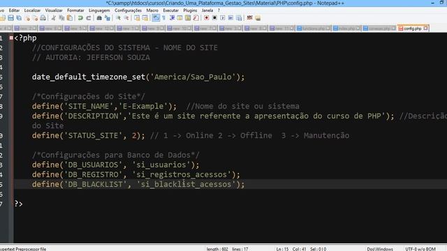Open Find with the binoculars icon
This screenshot has height=251, width=447.
99,18
